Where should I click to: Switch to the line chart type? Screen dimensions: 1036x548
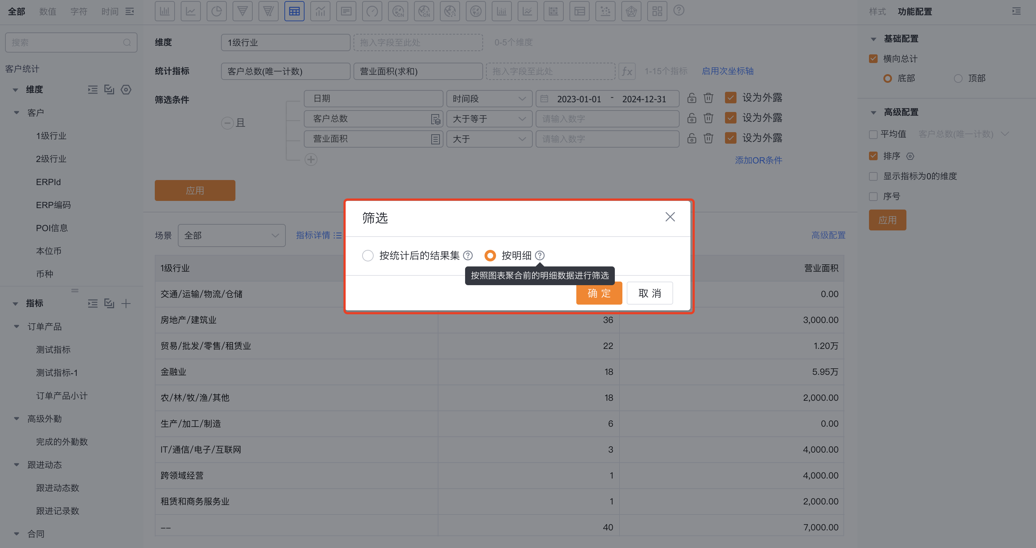point(191,11)
